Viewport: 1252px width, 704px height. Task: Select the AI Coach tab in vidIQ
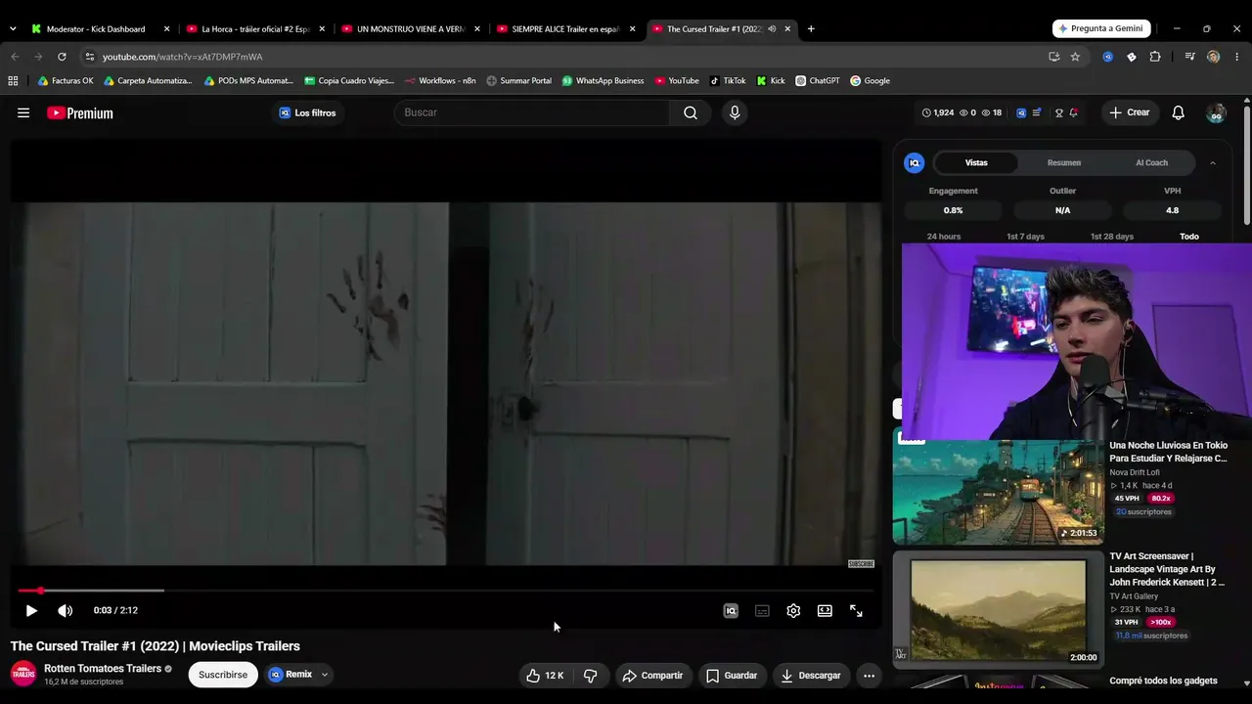coord(1151,162)
